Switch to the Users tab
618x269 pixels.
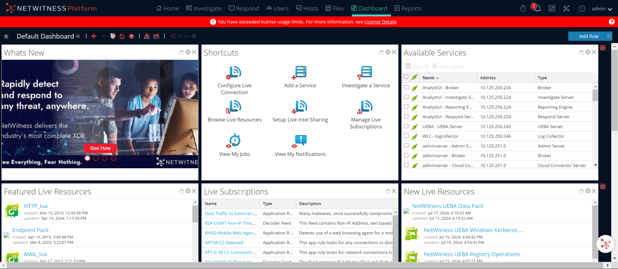pos(277,8)
